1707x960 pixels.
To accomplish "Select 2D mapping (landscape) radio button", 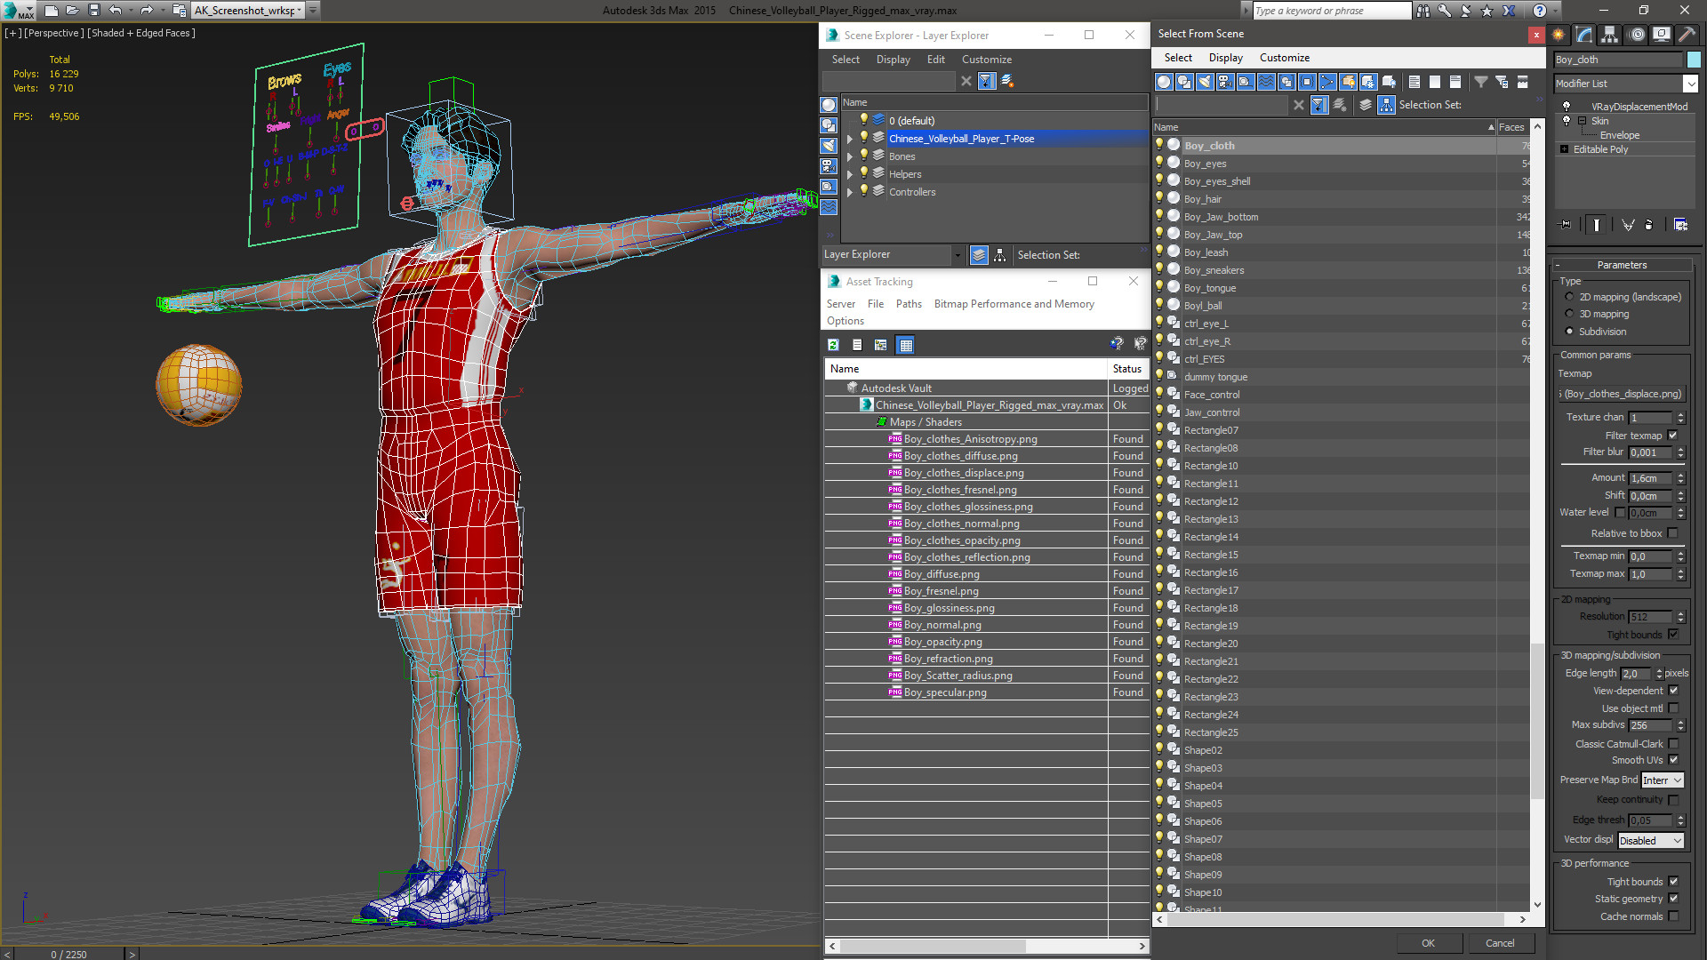I will pos(1569,298).
